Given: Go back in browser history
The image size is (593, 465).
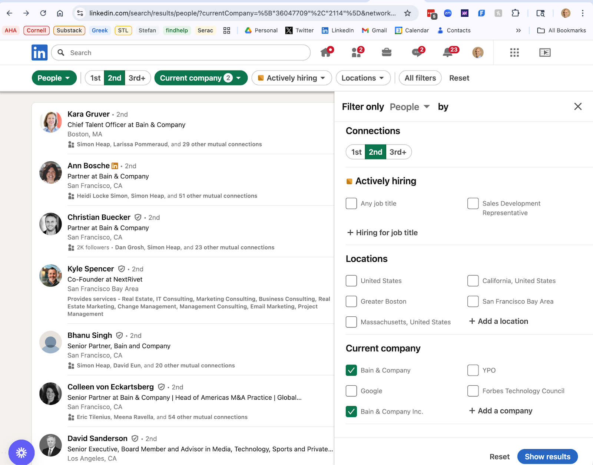Looking at the screenshot, I should (9, 13).
